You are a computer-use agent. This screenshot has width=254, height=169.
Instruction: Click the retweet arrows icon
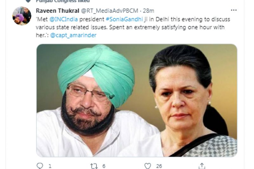tap(94, 166)
